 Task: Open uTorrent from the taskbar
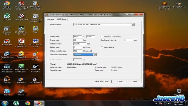tap(16, 103)
